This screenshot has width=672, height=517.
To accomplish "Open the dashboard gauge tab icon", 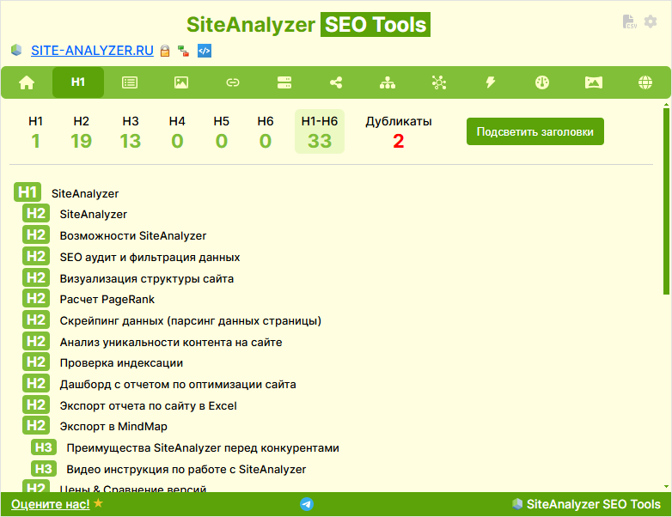I will 542,82.
